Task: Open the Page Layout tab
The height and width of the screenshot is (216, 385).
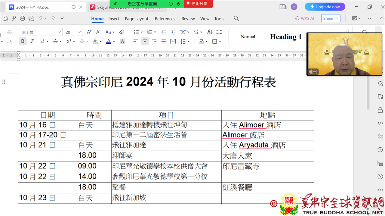Action: [x=137, y=19]
